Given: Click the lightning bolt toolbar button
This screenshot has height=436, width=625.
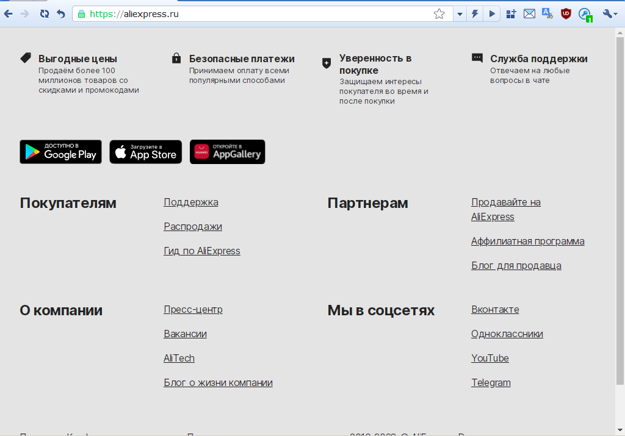Looking at the screenshot, I should pos(475,14).
